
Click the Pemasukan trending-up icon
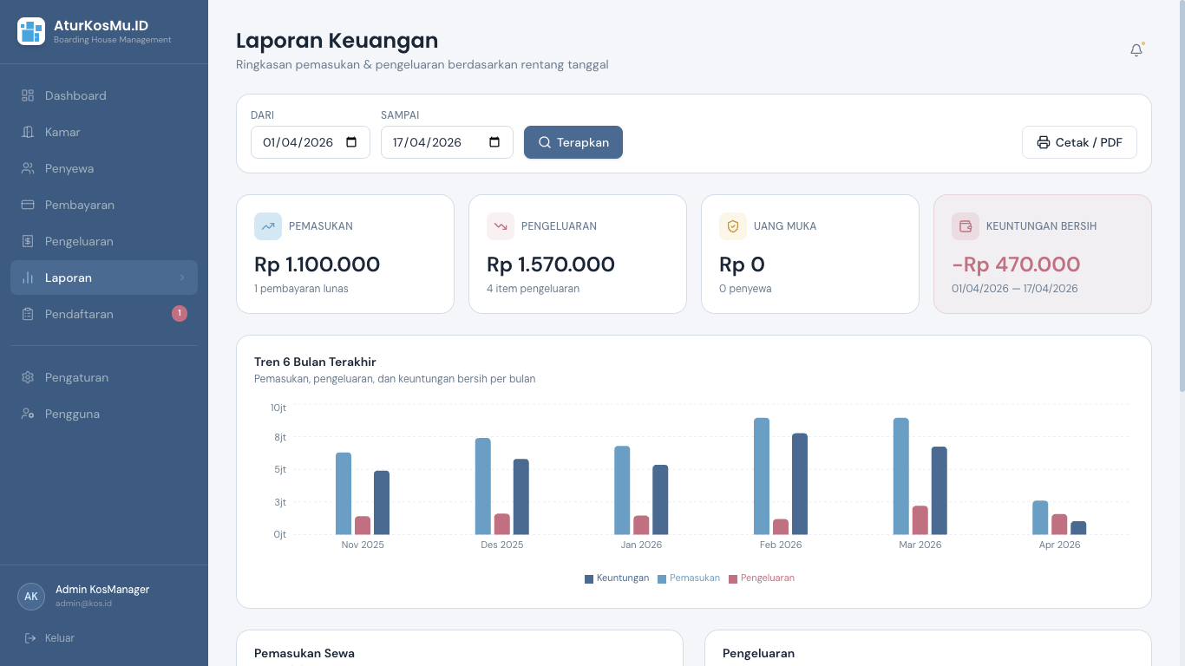(268, 225)
